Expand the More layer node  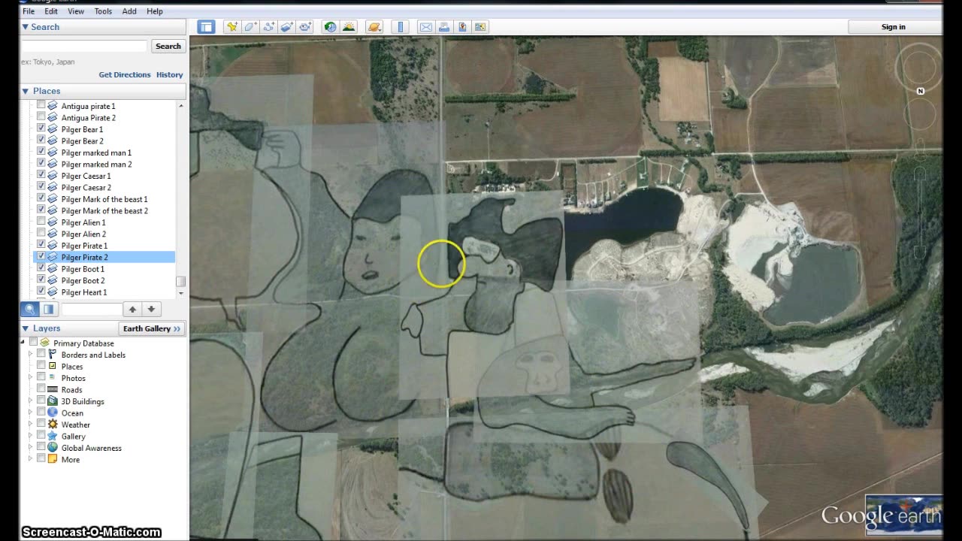(x=31, y=459)
